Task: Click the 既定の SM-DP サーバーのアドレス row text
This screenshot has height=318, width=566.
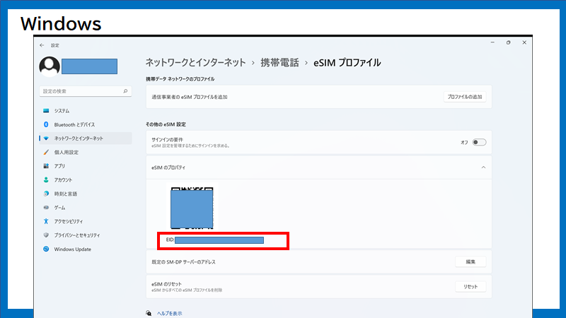Action: (183, 262)
